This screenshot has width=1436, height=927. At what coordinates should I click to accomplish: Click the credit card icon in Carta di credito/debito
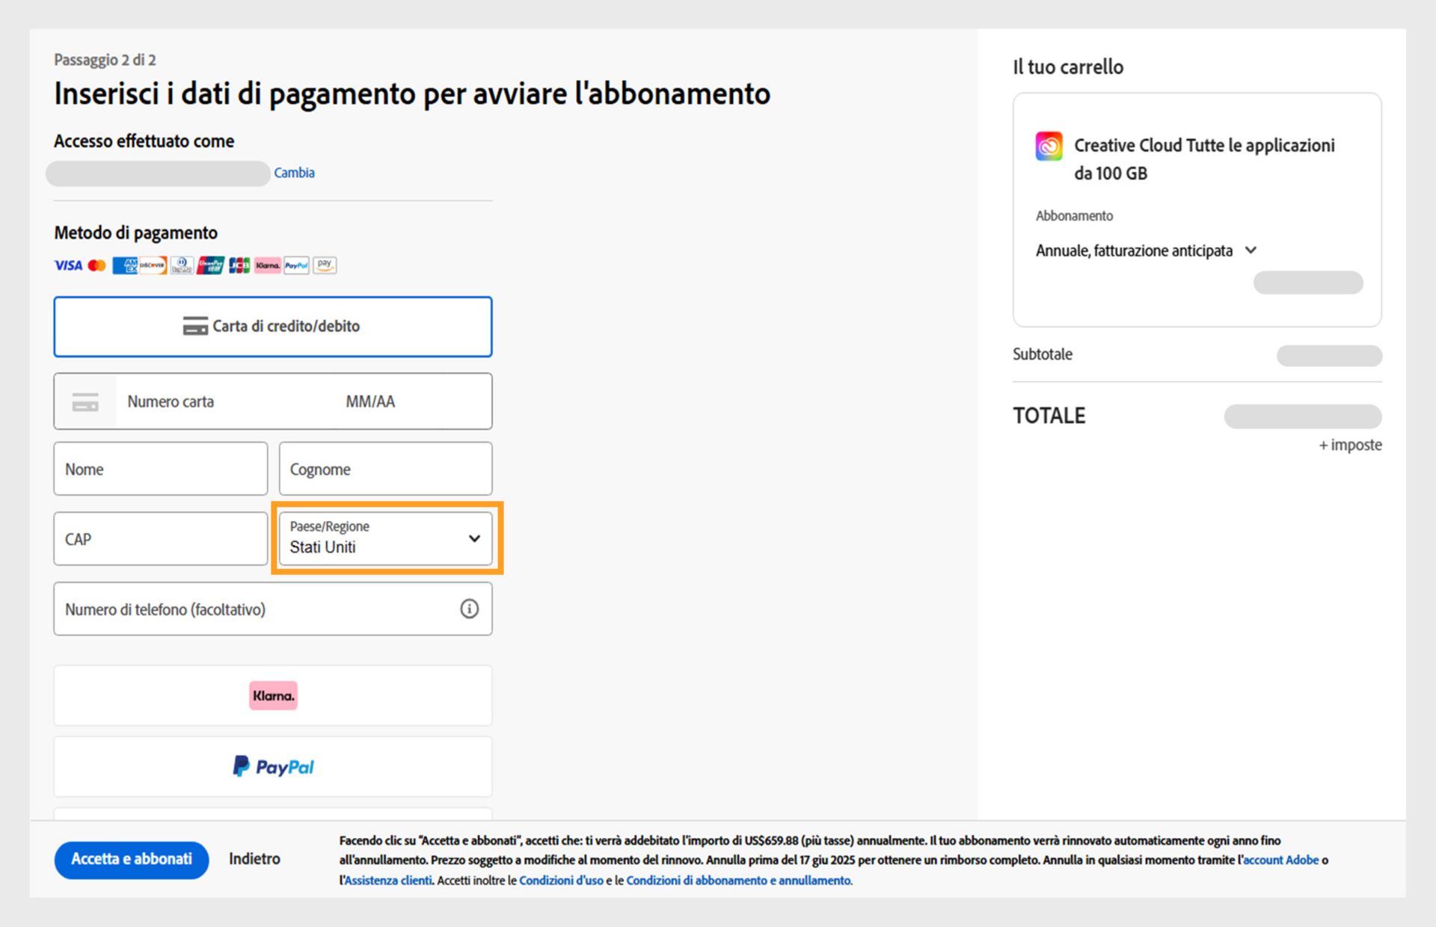[x=195, y=326]
